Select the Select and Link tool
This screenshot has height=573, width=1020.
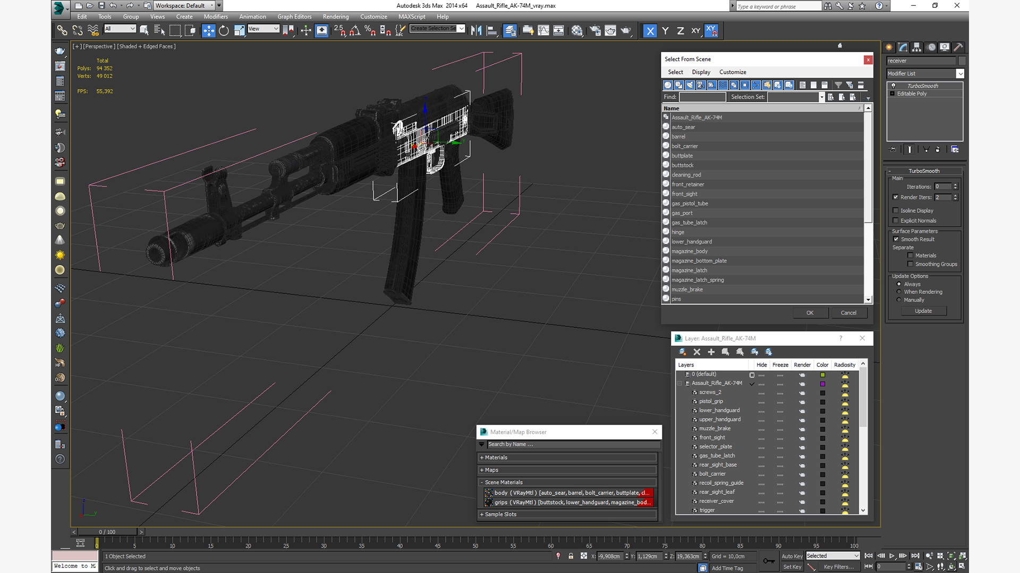point(62,31)
